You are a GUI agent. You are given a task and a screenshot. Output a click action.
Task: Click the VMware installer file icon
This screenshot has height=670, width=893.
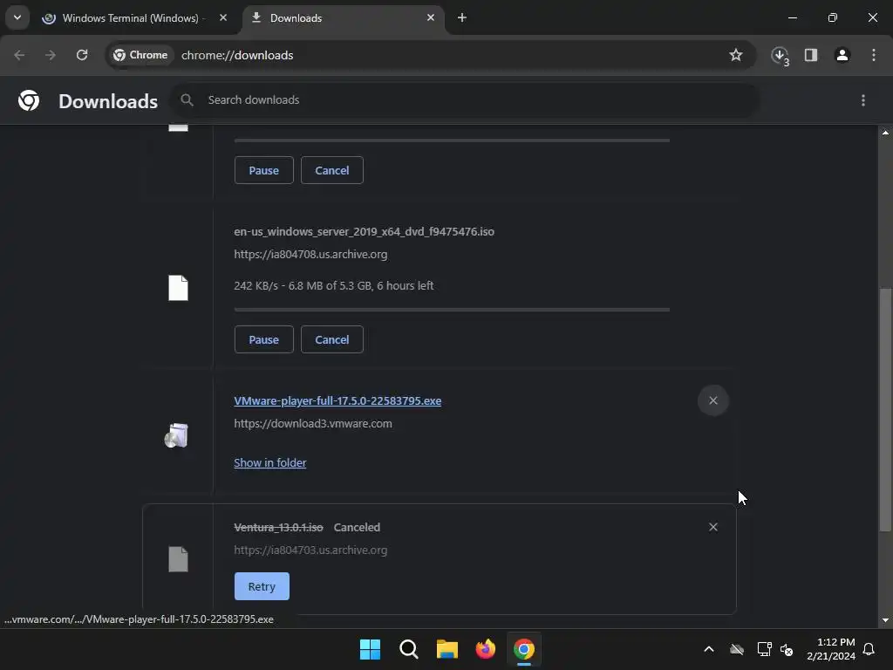click(176, 435)
